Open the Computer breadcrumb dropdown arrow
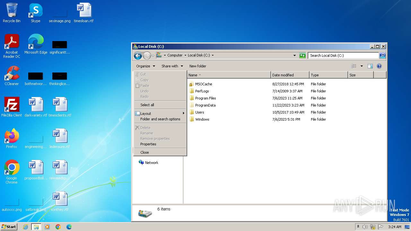Viewport: 411px width, 231px height. [185, 56]
